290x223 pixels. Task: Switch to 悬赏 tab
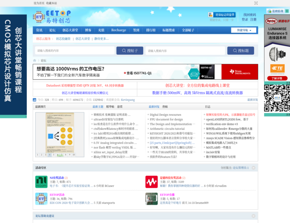(x=120, y=107)
